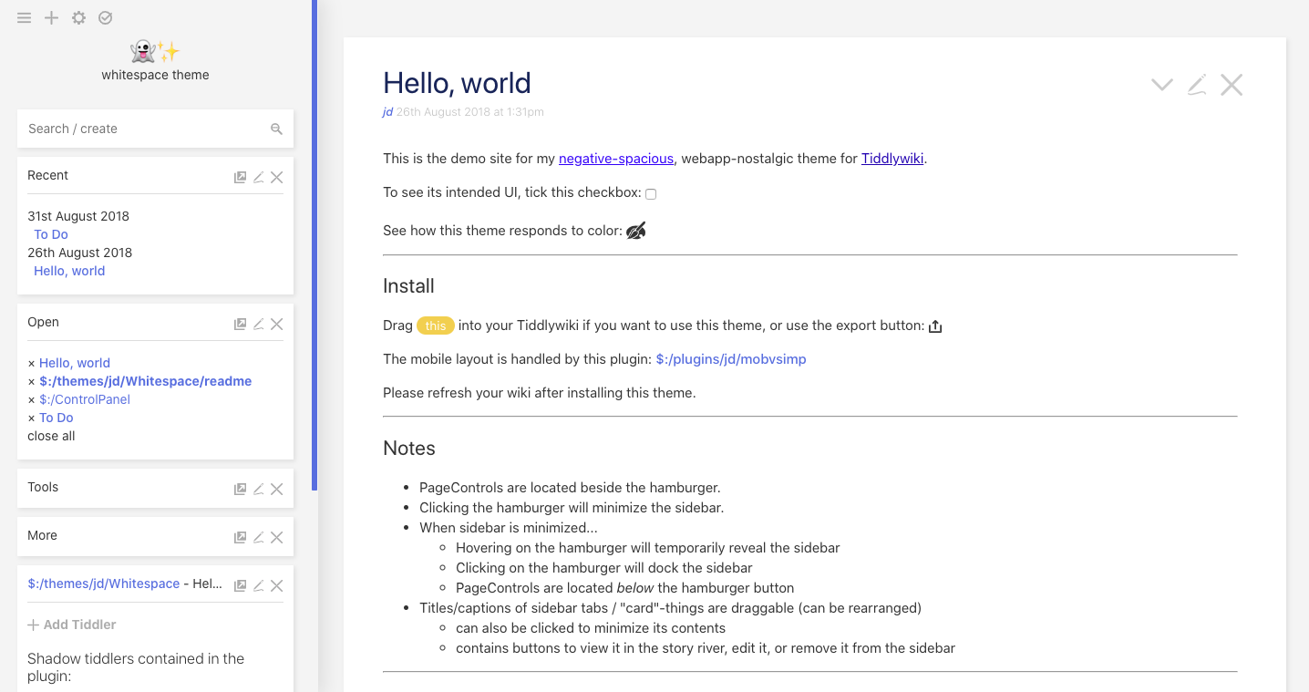
Task: Click the Notes heading
Action: click(x=409, y=449)
